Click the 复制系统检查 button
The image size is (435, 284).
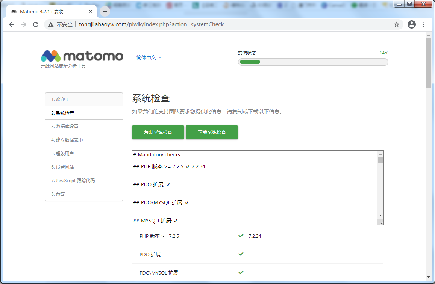[x=158, y=133]
